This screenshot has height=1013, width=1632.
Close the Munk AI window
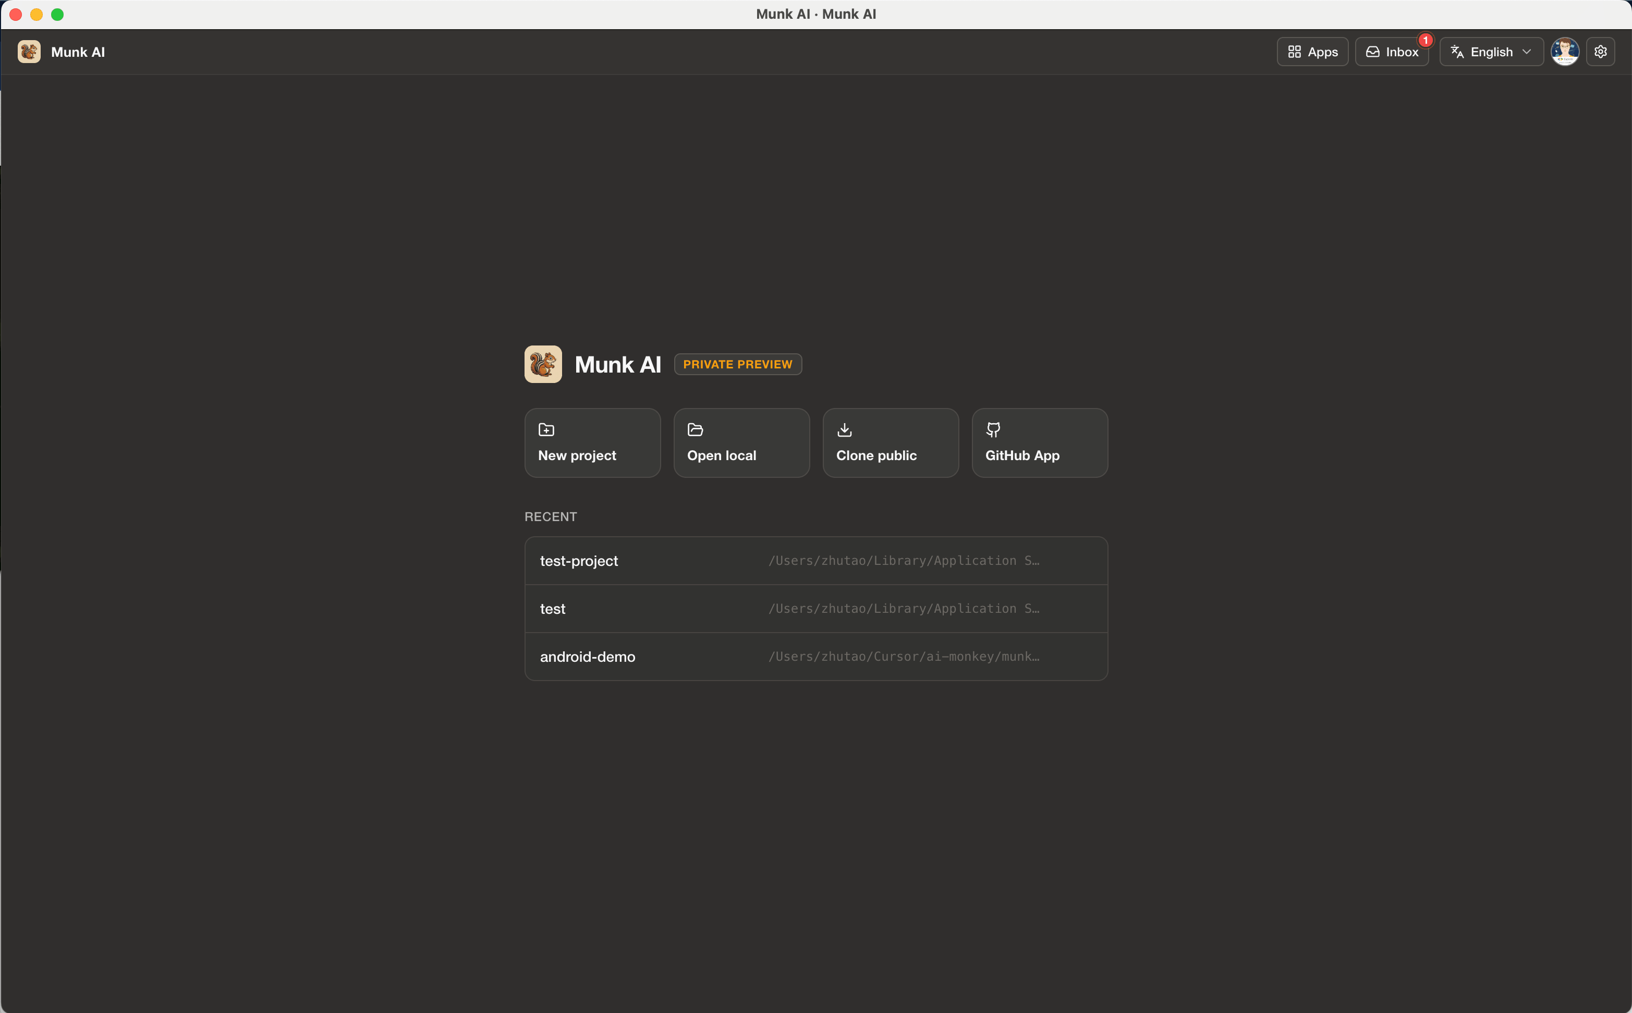coord(16,14)
